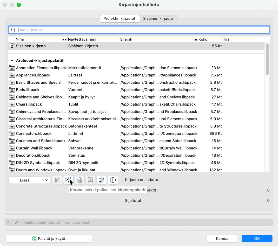Click the import into library document icon
Viewport: 278px width, 246px height.
pyautogui.click(x=90, y=180)
